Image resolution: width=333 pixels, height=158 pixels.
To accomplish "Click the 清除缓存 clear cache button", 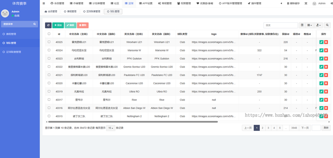I will [293, 3].
